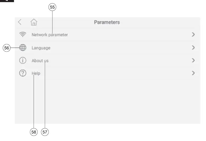Click the Parameters page title
This screenshot has height=141, width=206.
coord(107,22)
